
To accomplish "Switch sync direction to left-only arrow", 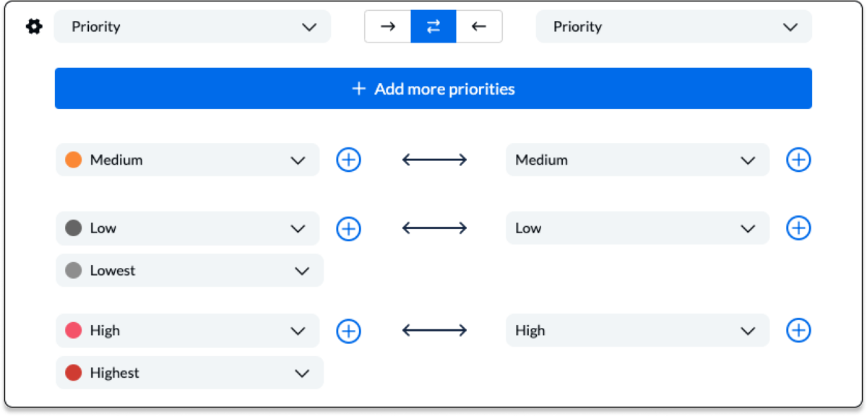I will pyautogui.click(x=479, y=26).
